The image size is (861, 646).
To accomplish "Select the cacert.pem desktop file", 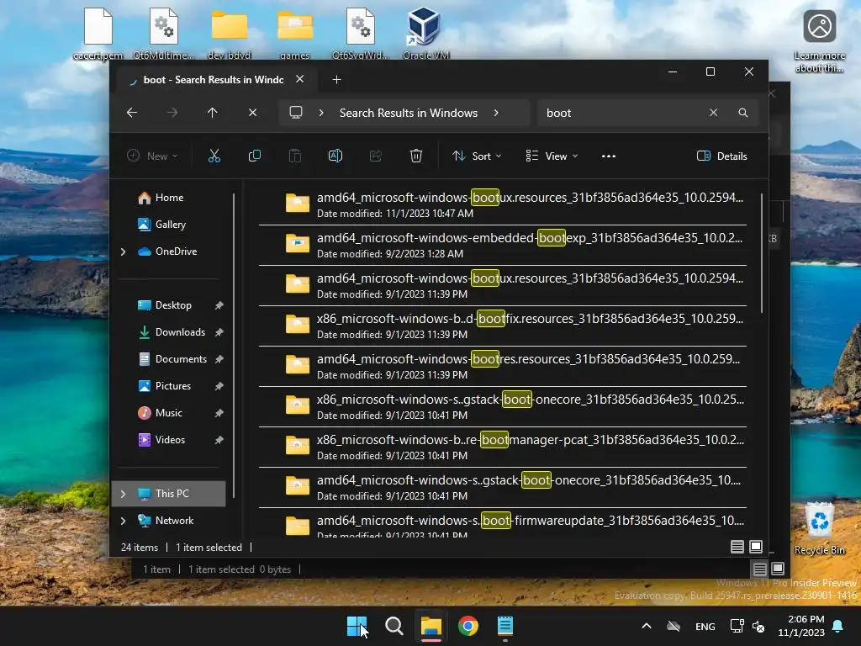I will 98,33.
